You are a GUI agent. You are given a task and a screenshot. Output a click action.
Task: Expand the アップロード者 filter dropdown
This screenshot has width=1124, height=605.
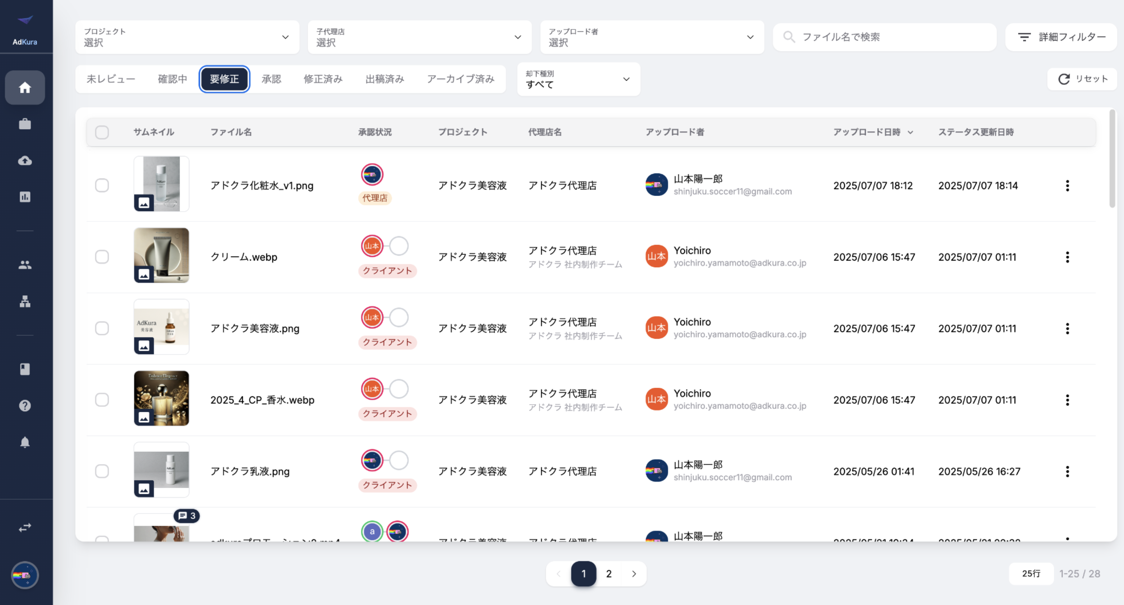coord(652,37)
